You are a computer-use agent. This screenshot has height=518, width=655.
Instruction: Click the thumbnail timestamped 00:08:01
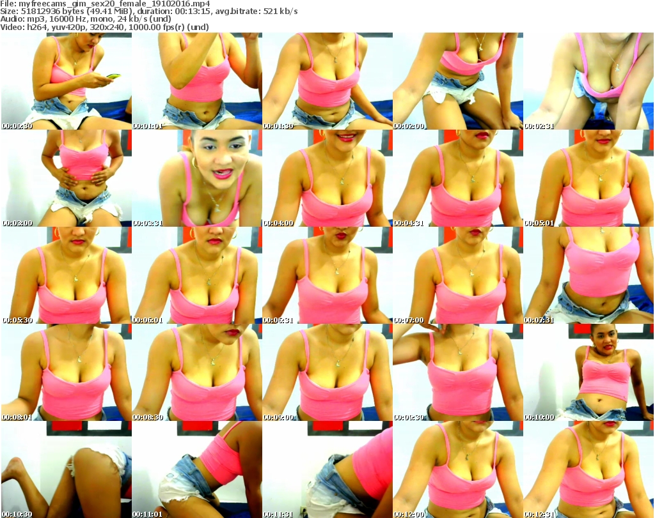66,372
